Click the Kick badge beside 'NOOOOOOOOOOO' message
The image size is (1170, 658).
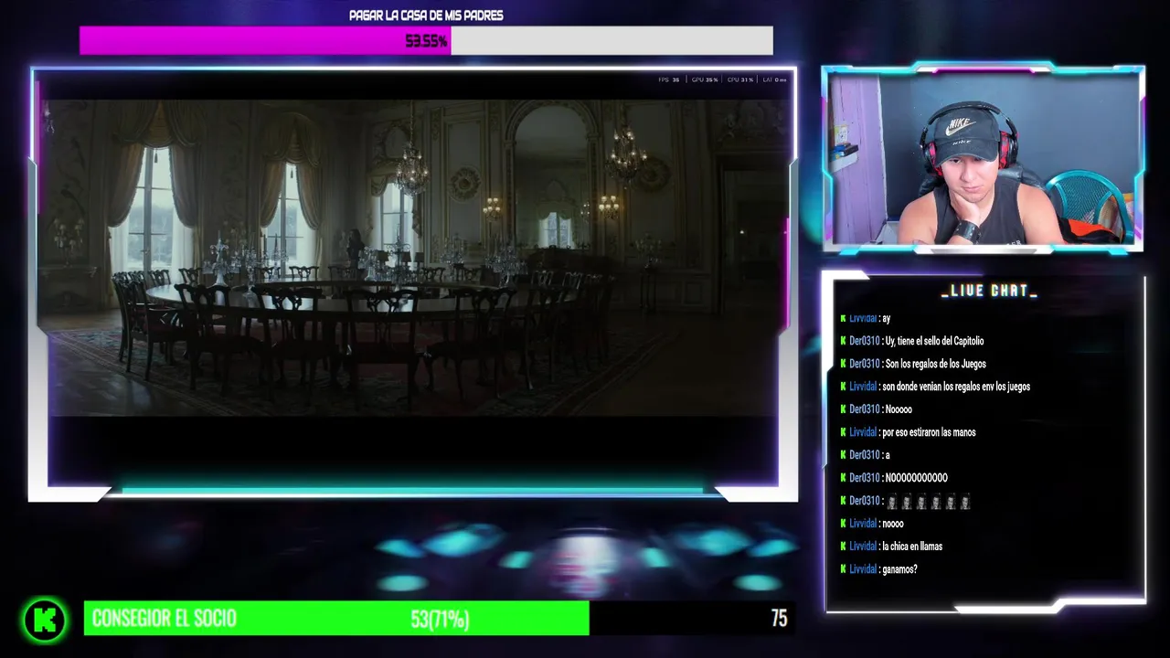click(843, 478)
